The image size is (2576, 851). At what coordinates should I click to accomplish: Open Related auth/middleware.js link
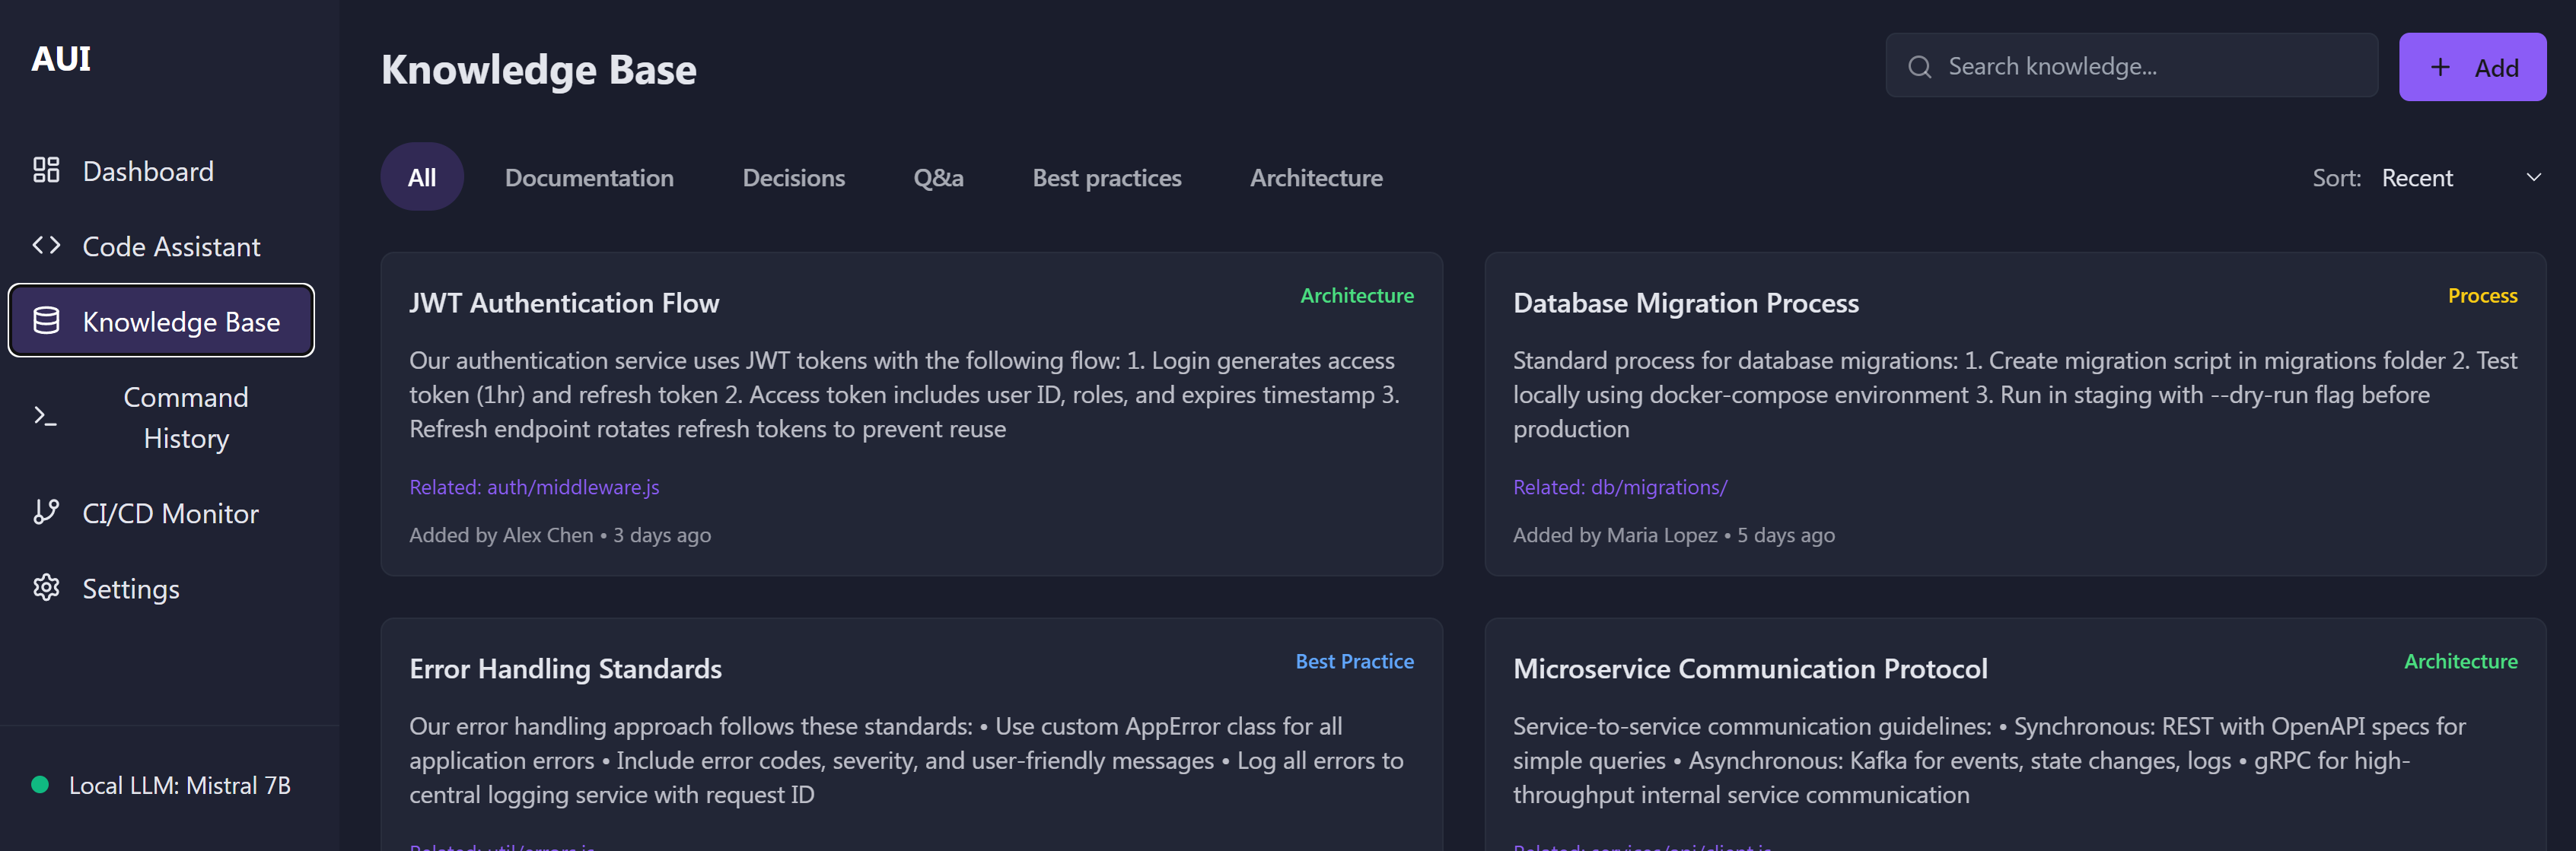534,487
